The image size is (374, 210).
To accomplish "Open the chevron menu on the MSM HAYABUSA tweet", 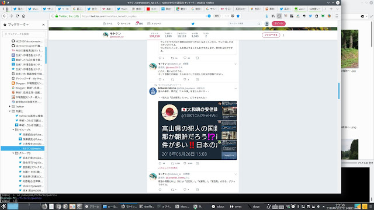I will point(236,88).
